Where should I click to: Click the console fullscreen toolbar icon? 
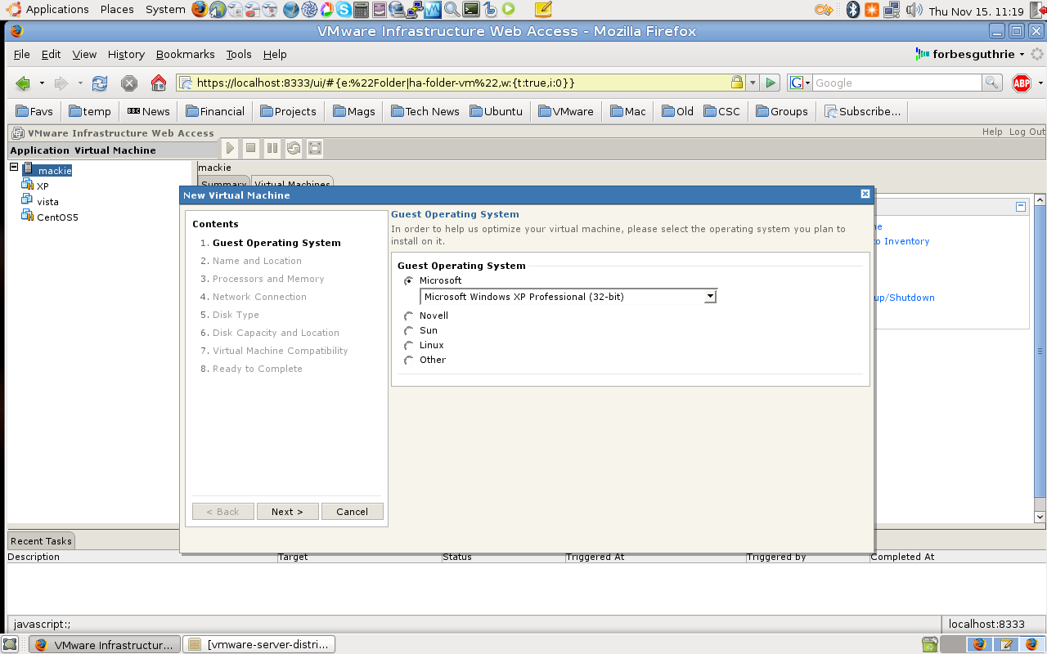tap(315, 148)
